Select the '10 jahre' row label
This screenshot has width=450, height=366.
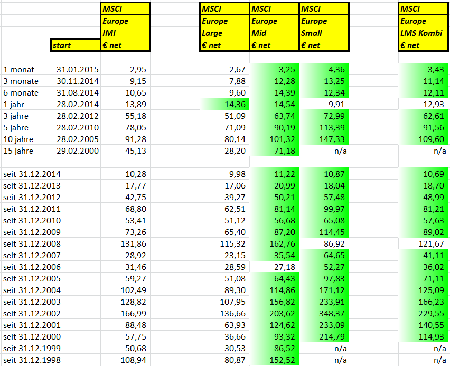[x=18, y=139]
